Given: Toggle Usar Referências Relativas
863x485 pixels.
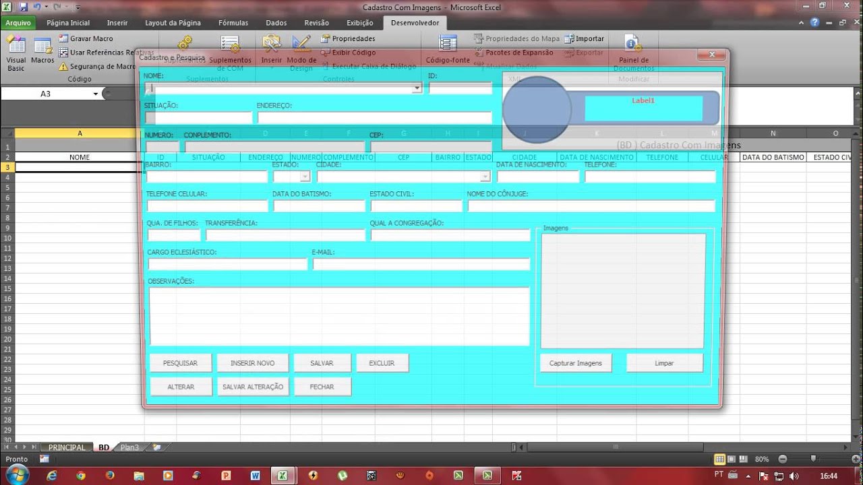Looking at the screenshot, I should (106, 53).
